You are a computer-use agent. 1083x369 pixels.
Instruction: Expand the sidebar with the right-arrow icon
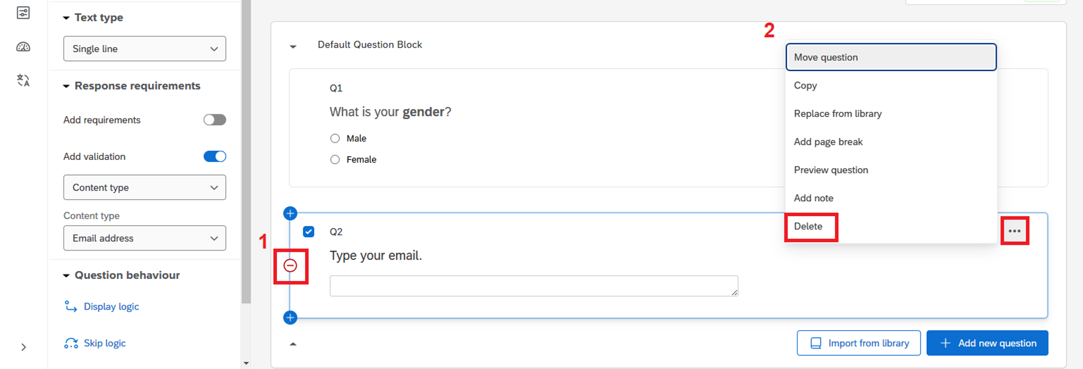coord(24,347)
